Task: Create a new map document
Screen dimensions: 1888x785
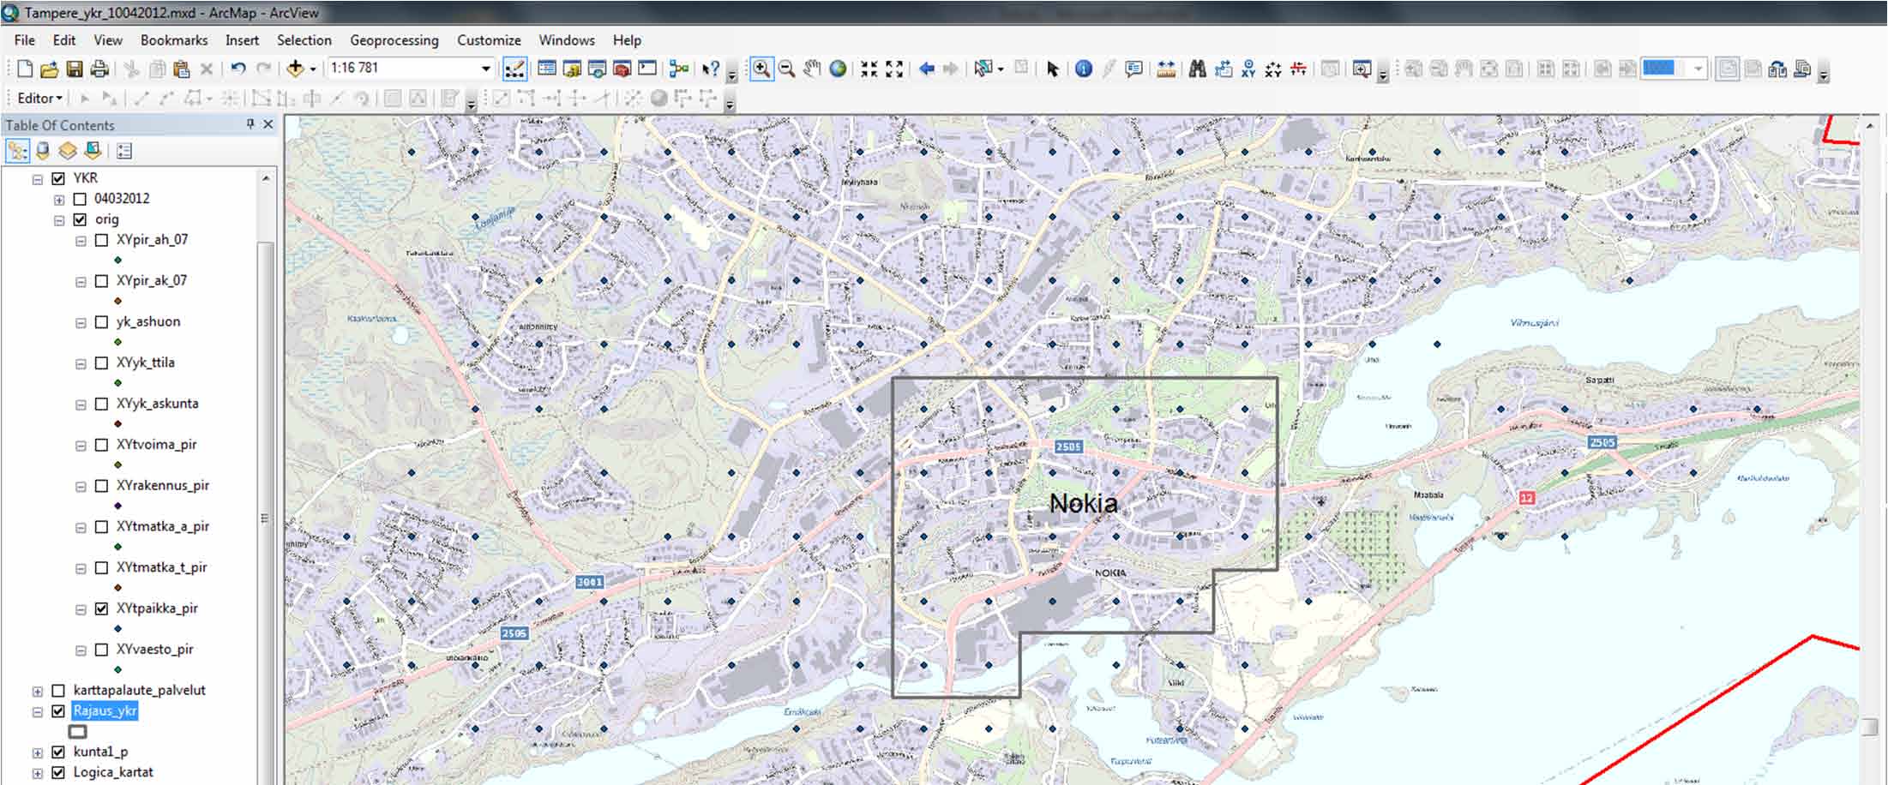Action: [24, 69]
